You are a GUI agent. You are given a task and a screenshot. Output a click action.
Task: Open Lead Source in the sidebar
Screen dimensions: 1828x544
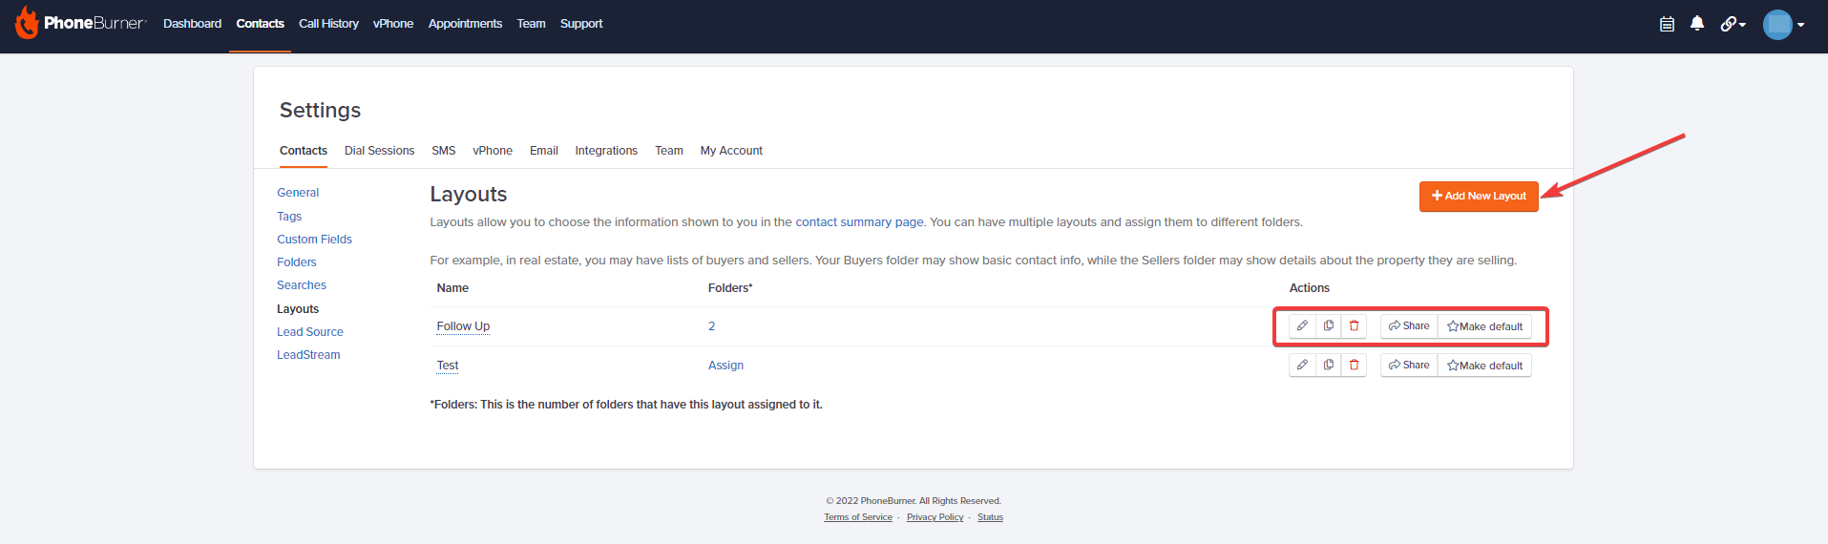pos(310,332)
